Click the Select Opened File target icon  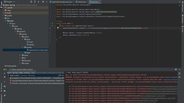31,2
